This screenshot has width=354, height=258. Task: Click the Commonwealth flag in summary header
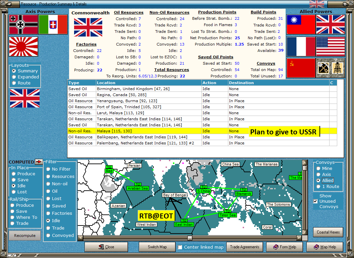click(88, 27)
